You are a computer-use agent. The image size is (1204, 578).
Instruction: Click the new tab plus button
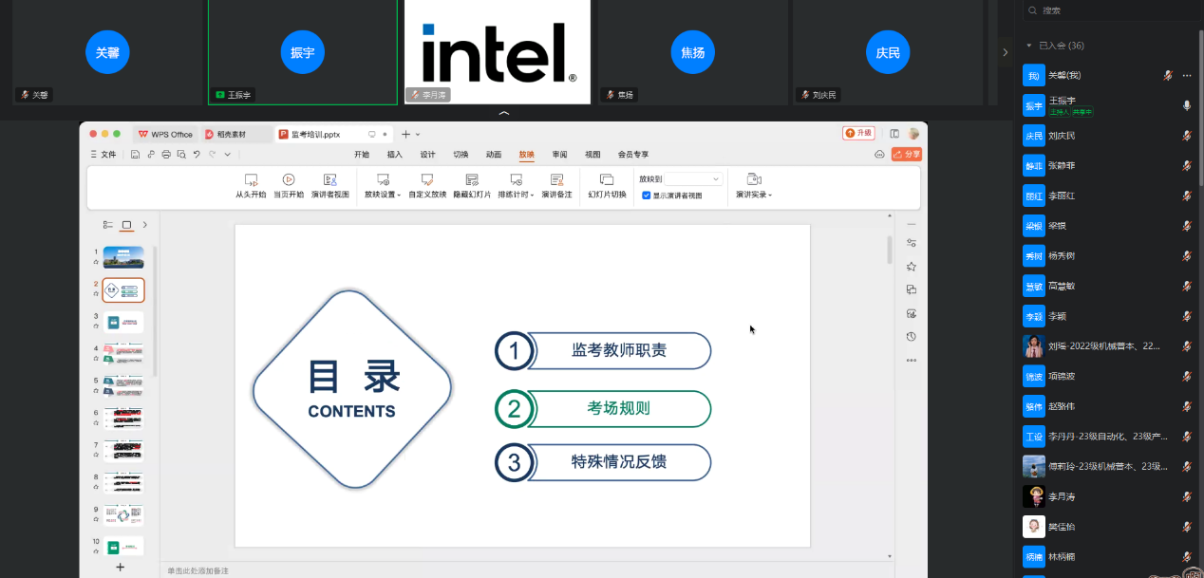coord(405,135)
